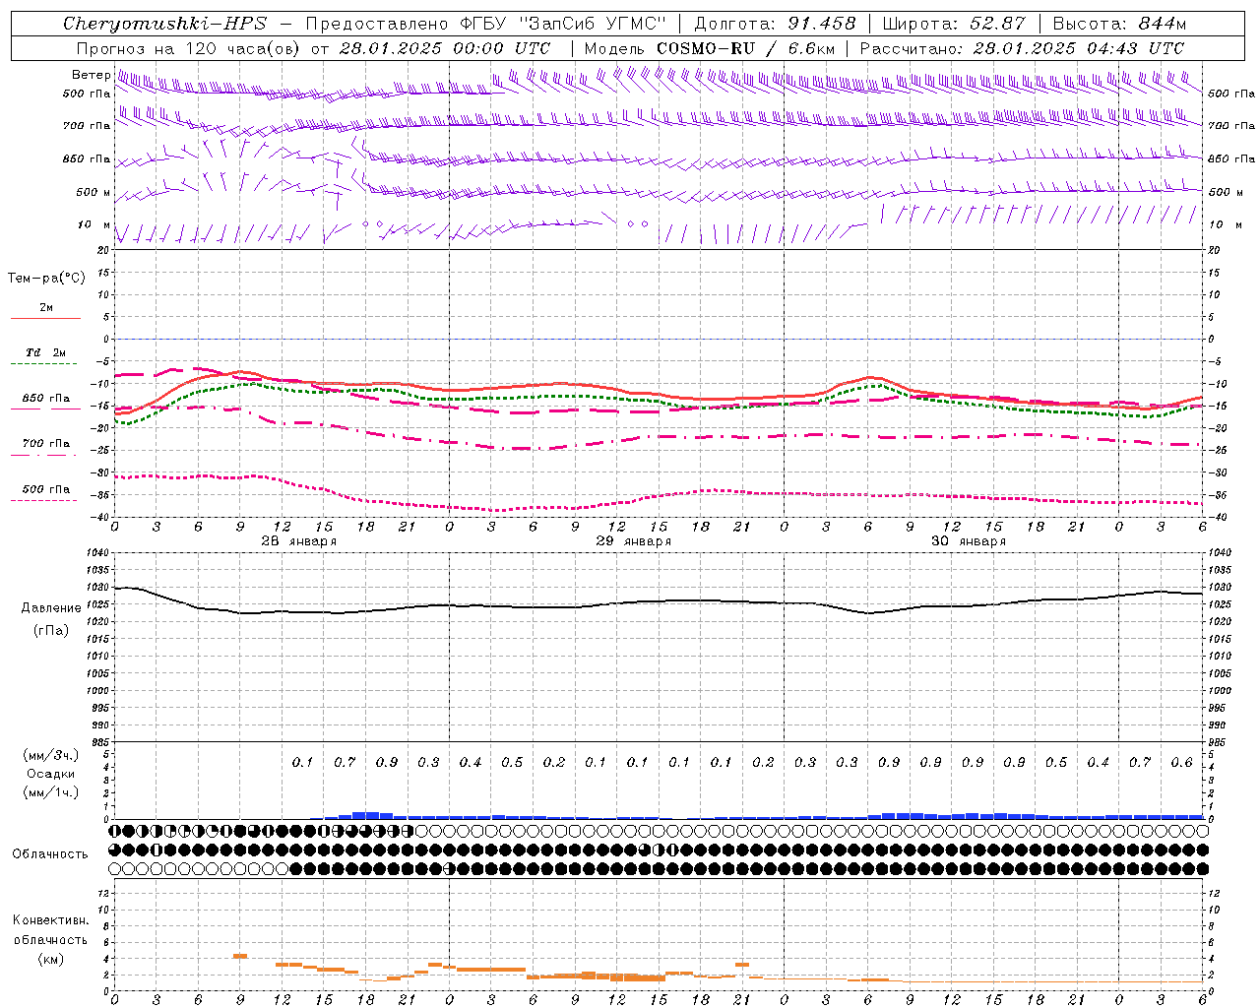
Task: Click the Давление pressure panel title
Action: coord(51,608)
